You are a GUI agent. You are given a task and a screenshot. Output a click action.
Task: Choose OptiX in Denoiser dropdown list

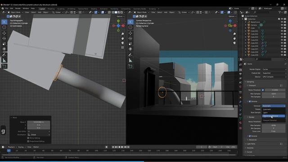coord(274,112)
